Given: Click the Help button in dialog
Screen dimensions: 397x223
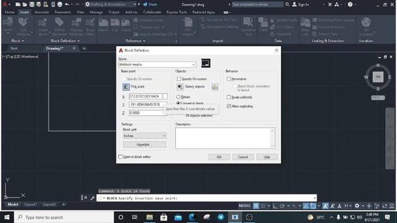Looking at the screenshot, I should click(267, 157).
